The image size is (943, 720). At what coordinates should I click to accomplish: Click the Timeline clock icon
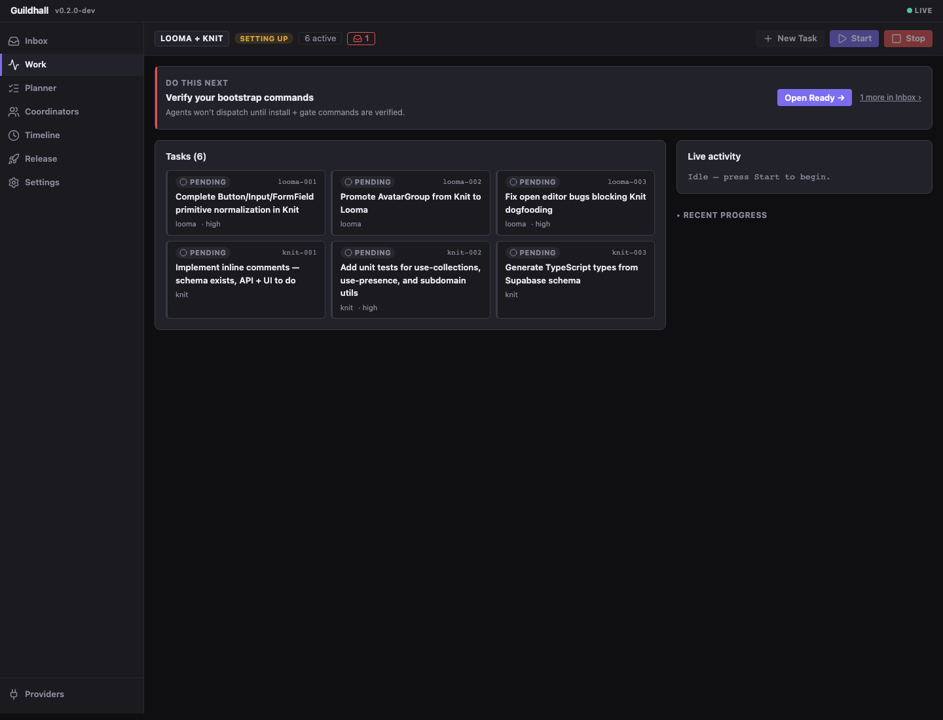(14, 135)
